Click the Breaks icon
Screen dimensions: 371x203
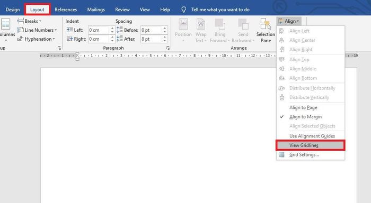21,21
